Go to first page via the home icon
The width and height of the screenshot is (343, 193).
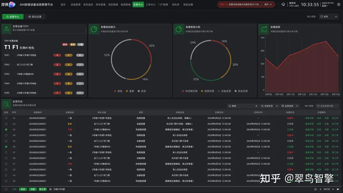tap(315, 189)
